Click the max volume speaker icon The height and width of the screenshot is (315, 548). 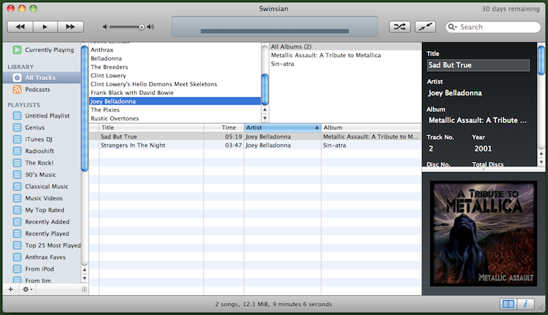coord(151,27)
